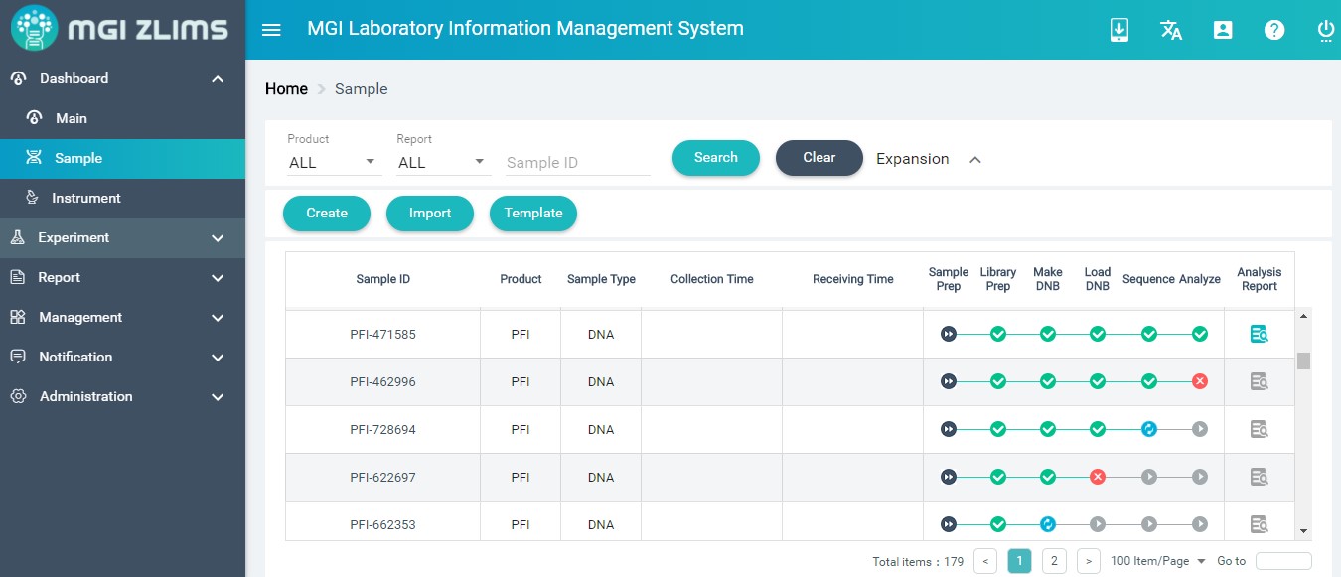Click the MGI ZLIMS logo
This screenshot has height=577, width=1341.
[x=121, y=29]
